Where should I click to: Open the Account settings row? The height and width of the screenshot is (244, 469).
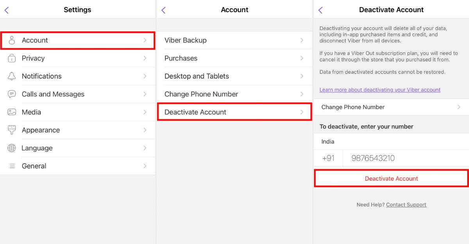pyautogui.click(x=77, y=40)
